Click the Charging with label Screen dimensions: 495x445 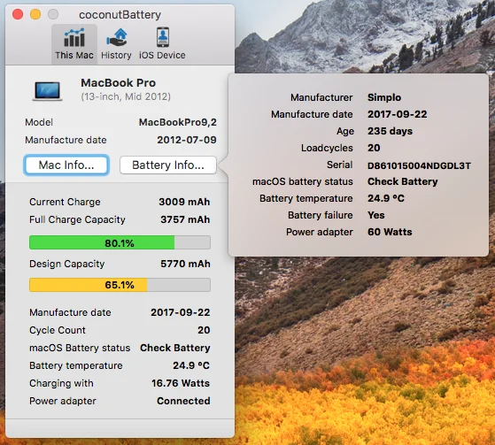[x=61, y=383]
